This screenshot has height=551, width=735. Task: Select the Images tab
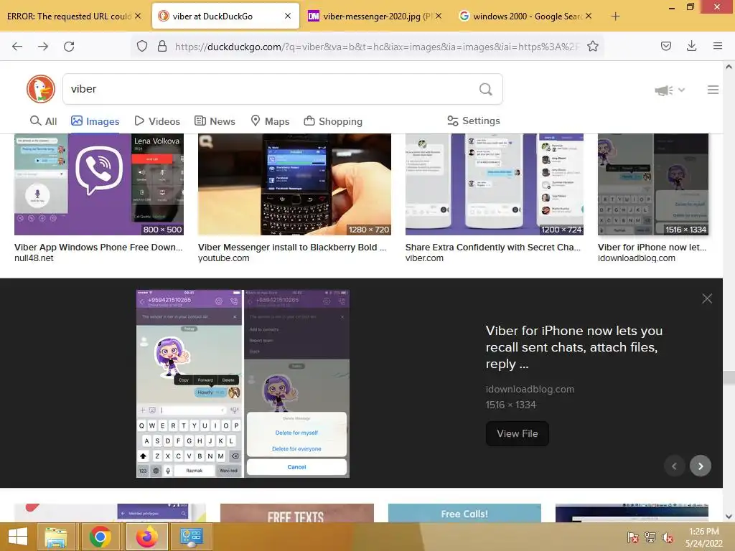(x=95, y=121)
